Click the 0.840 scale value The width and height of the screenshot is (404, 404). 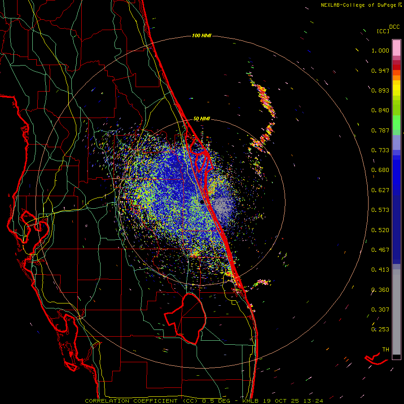(380, 110)
